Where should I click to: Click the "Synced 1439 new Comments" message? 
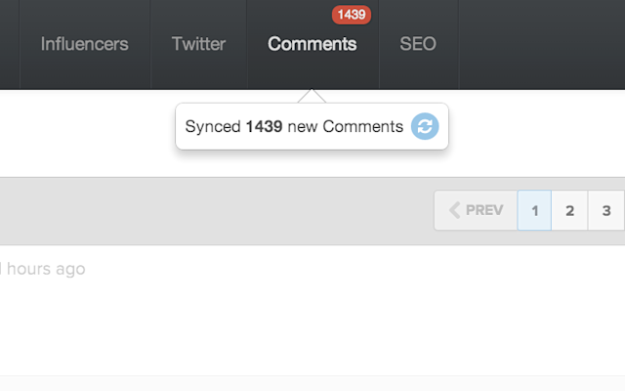pos(294,126)
